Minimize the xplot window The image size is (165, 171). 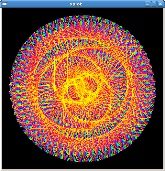[x=148, y=4]
